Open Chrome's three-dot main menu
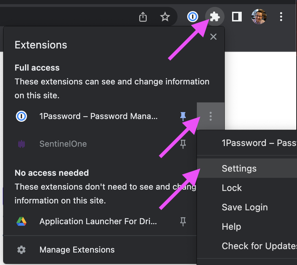The width and height of the screenshot is (297, 265). point(281,17)
